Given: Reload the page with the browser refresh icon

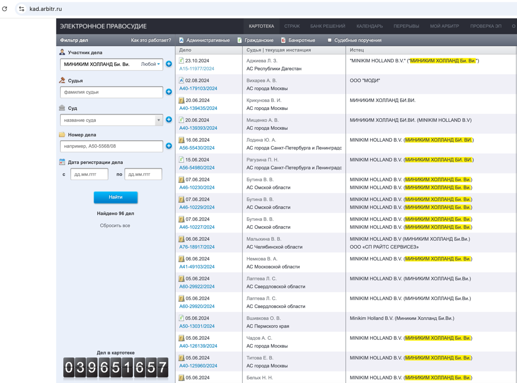Looking at the screenshot, I should (4, 9).
